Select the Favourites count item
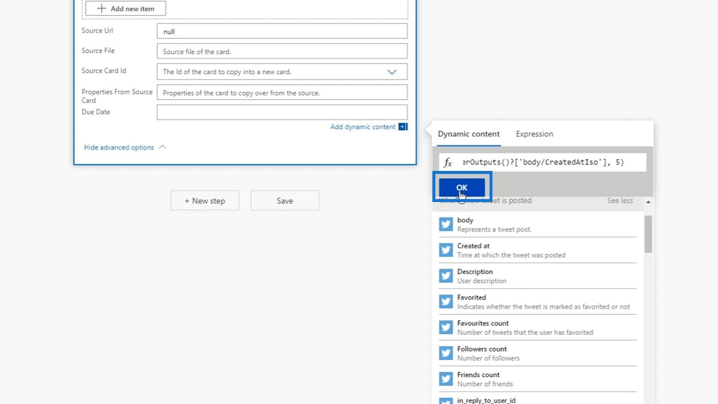This screenshot has height=404, width=718. click(x=538, y=327)
